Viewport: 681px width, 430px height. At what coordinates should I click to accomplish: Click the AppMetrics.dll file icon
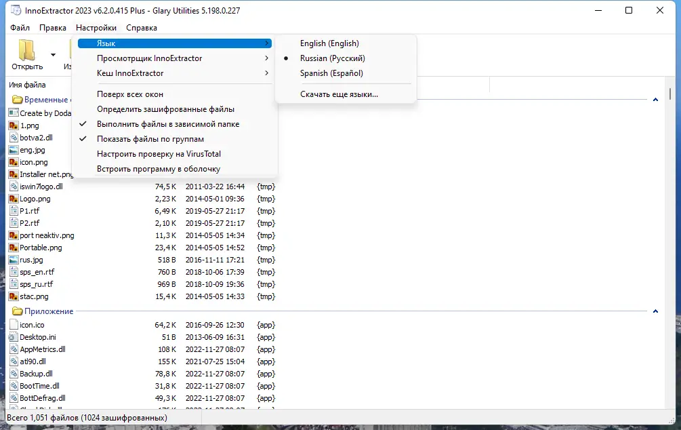14,349
